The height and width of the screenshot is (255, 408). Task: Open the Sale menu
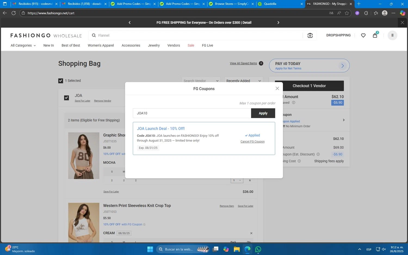coord(191,45)
